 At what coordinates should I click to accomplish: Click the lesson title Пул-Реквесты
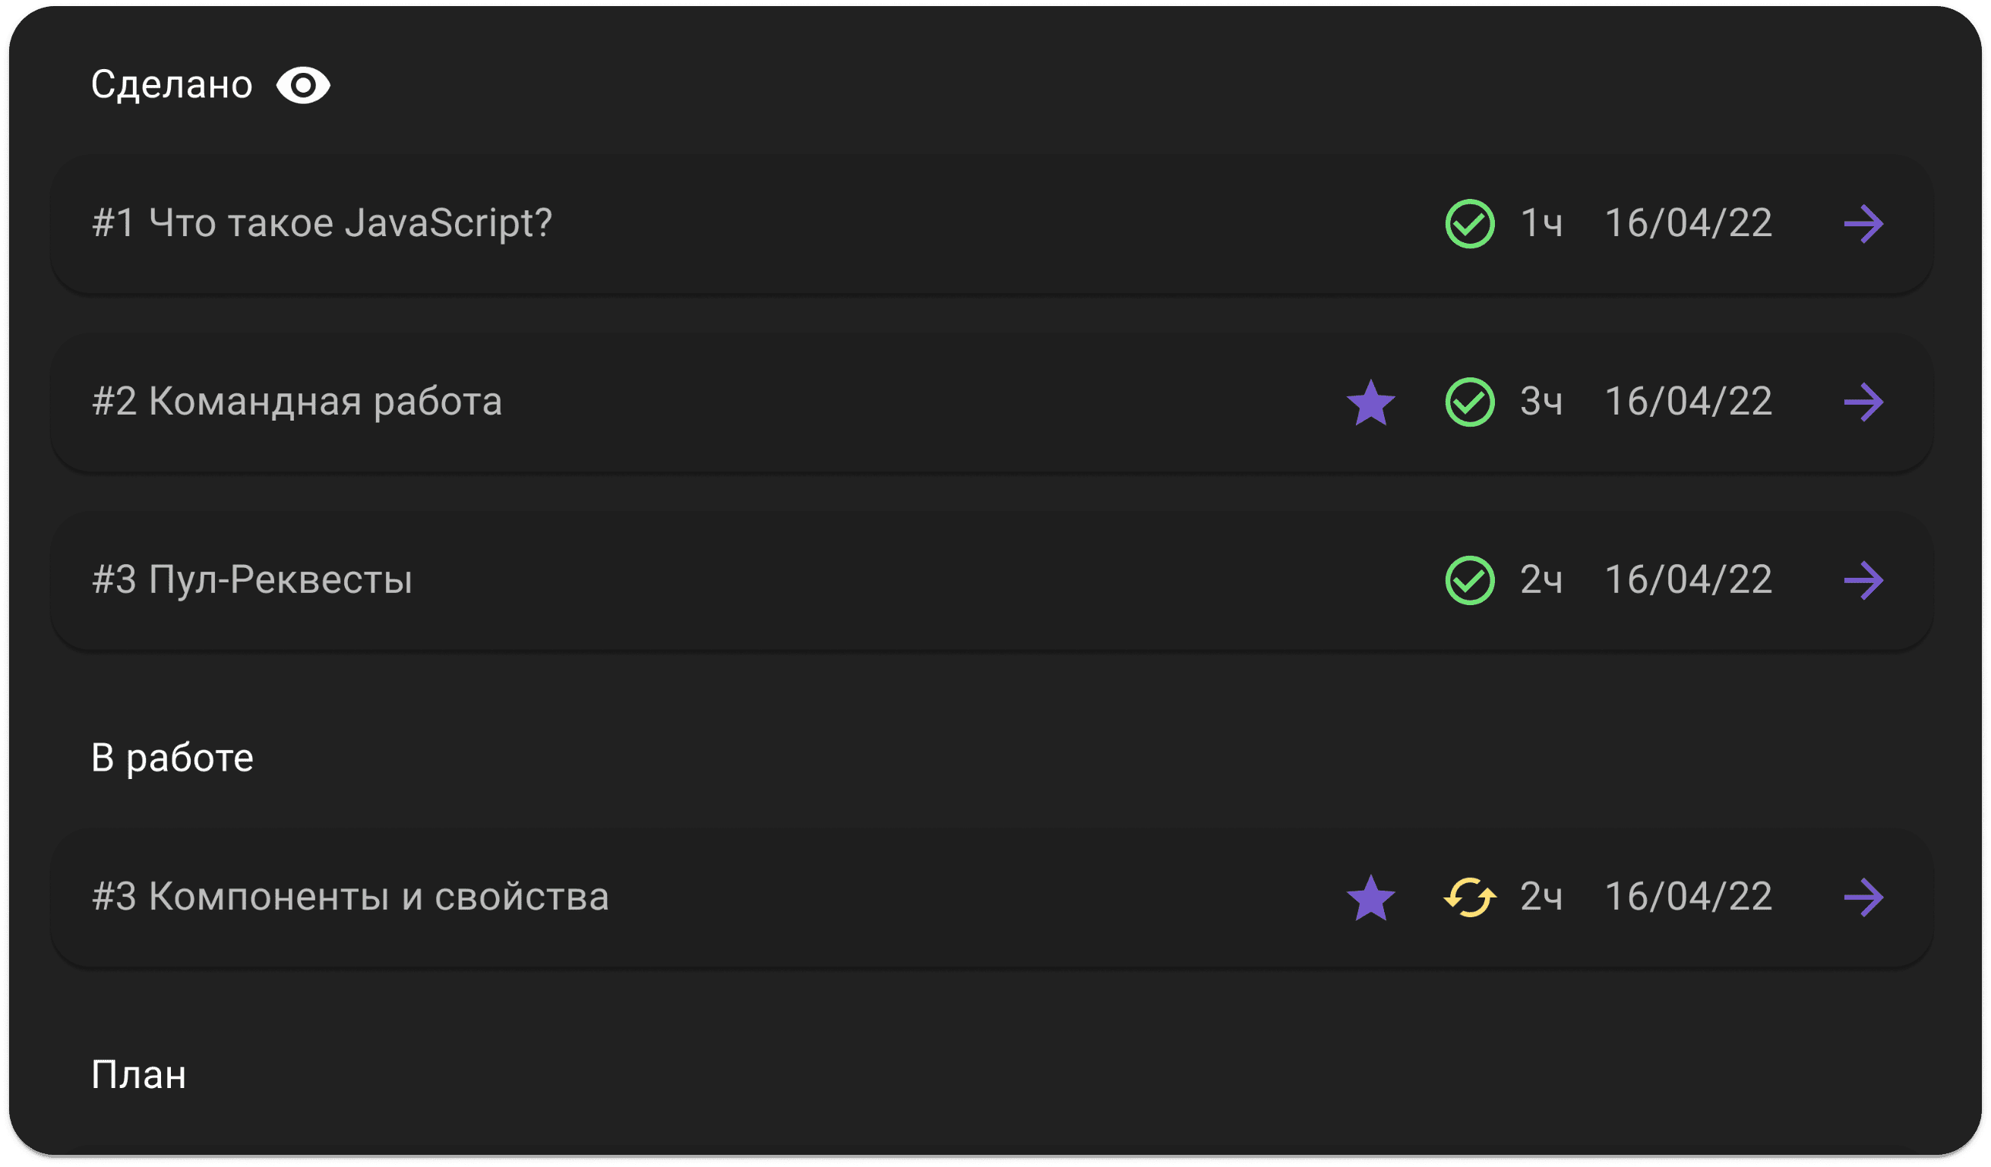(252, 580)
